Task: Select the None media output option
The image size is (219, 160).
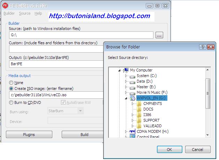Action: (x=11, y=83)
